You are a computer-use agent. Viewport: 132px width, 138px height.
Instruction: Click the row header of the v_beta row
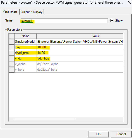pos(12,70)
